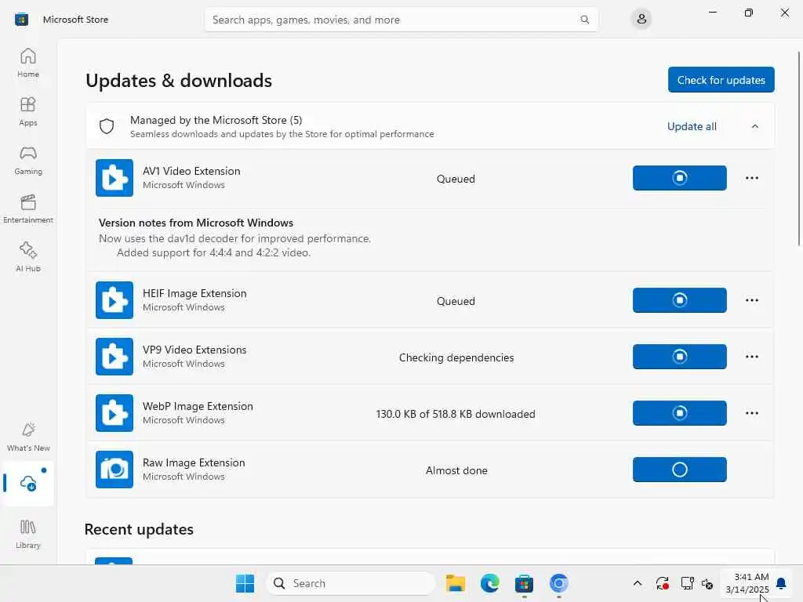Open the Apps section in the sidebar

point(28,111)
